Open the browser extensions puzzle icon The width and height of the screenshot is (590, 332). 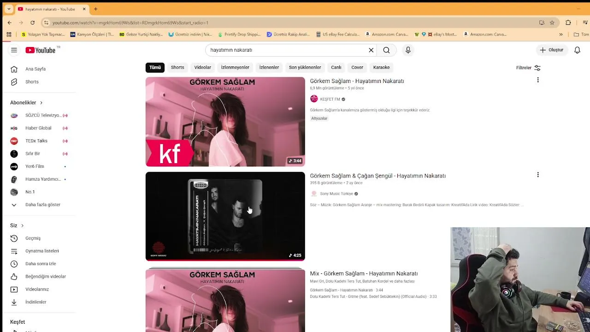point(568,23)
